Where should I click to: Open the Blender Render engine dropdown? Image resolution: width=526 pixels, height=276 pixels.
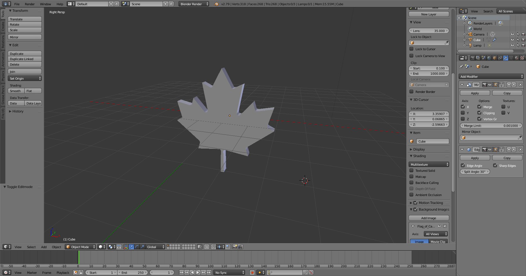point(194,4)
